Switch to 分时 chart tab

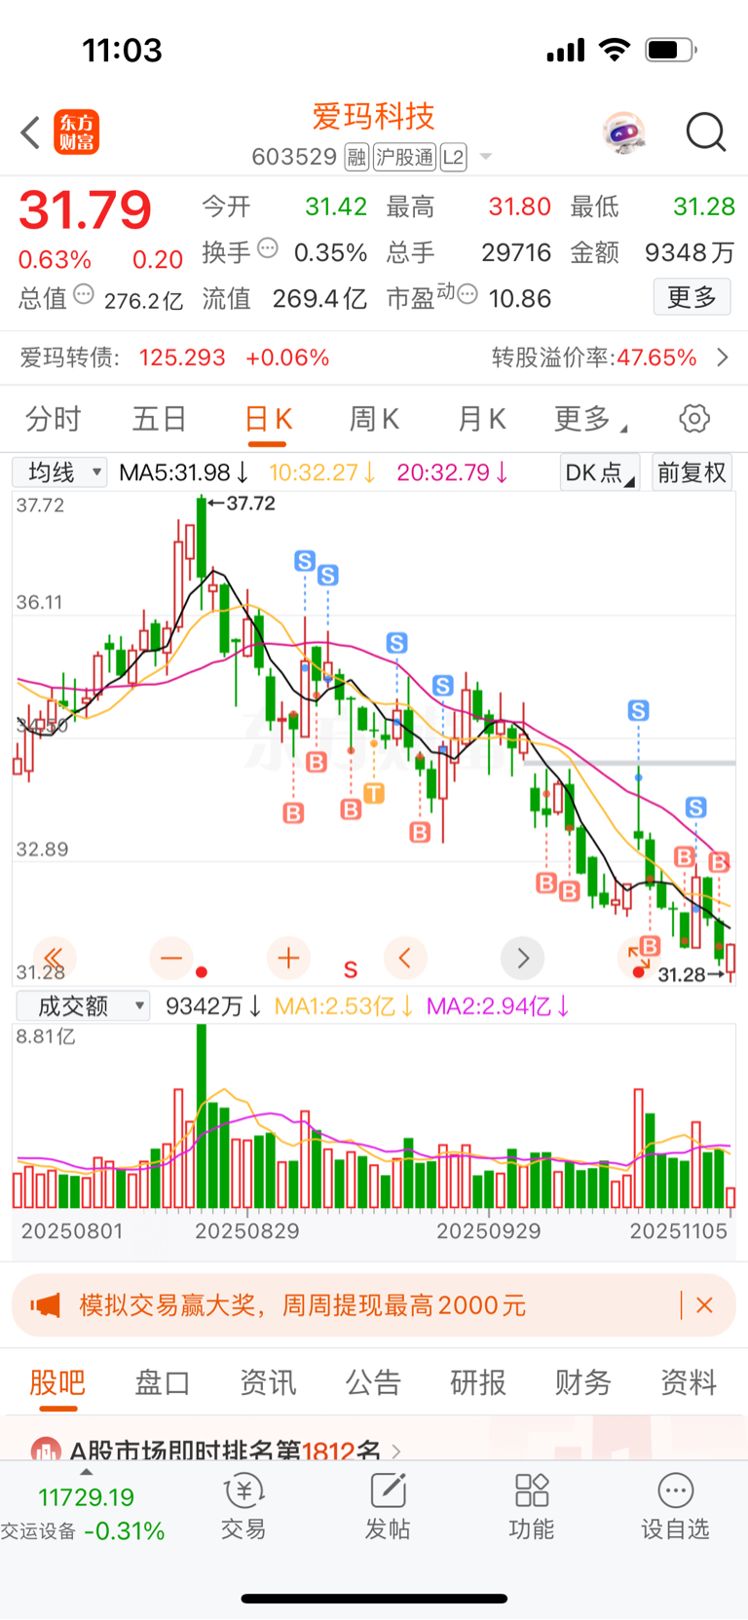pos(54,419)
